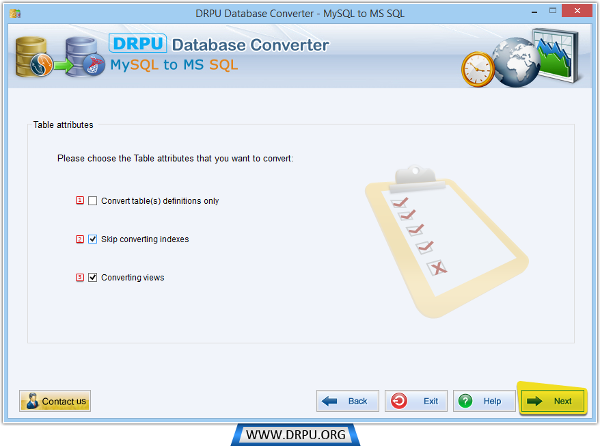
Task: Open the Help button
Action: (x=484, y=401)
